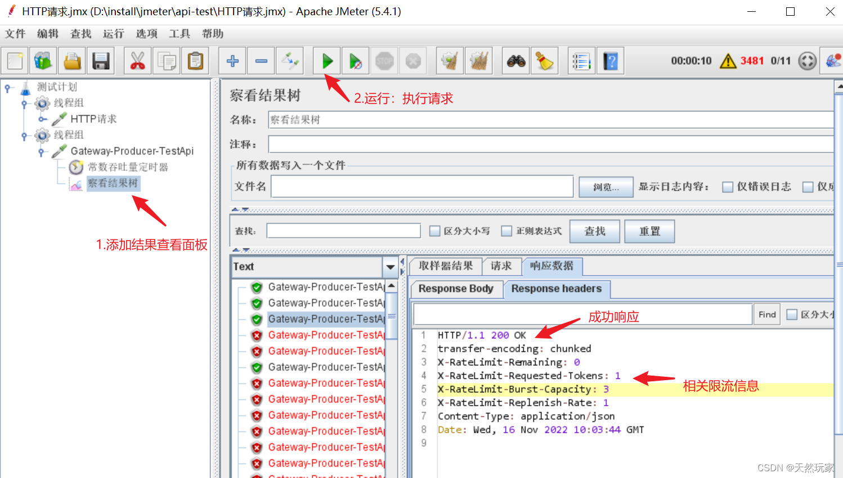
Task: Start test without pauses icon
Action: pyautogui.click(x=356, y=61)
